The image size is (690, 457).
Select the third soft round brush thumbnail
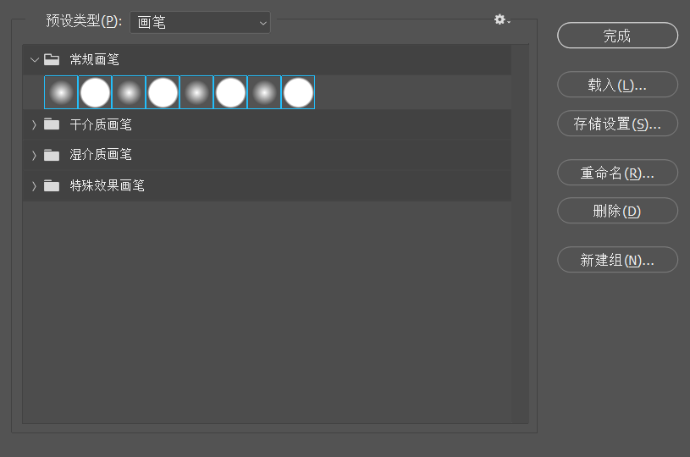pyautogui.click(x=196, y=92)
